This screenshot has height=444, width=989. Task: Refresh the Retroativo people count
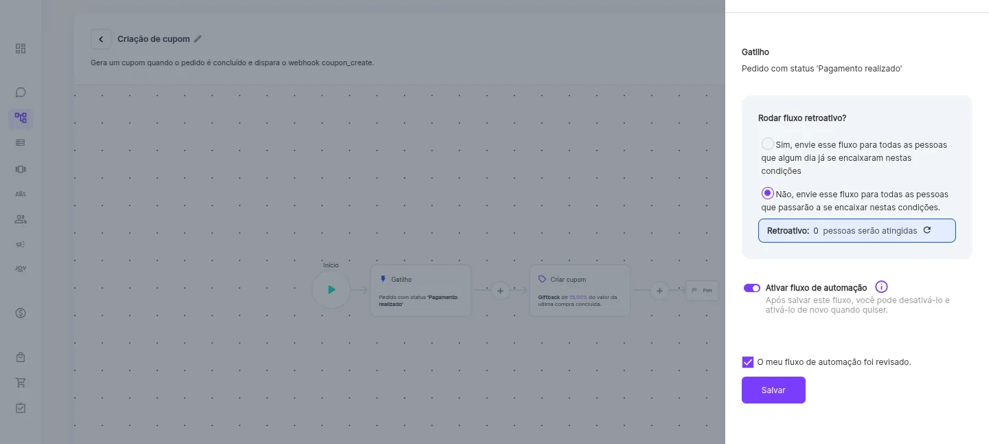pyautogui.click(x=927, y=230)
